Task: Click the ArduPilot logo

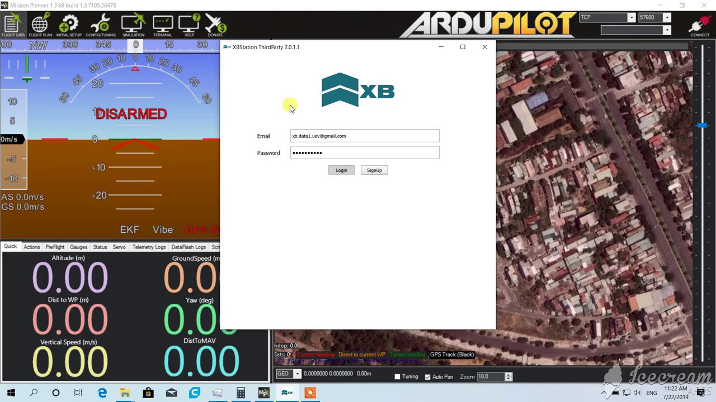Action: (x=488, y=25)
